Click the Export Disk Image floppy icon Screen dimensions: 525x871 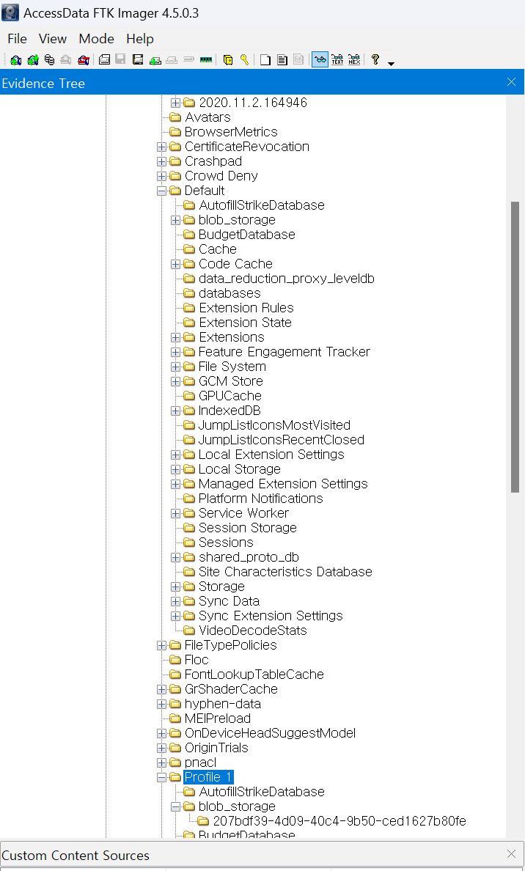coord(120,59)
